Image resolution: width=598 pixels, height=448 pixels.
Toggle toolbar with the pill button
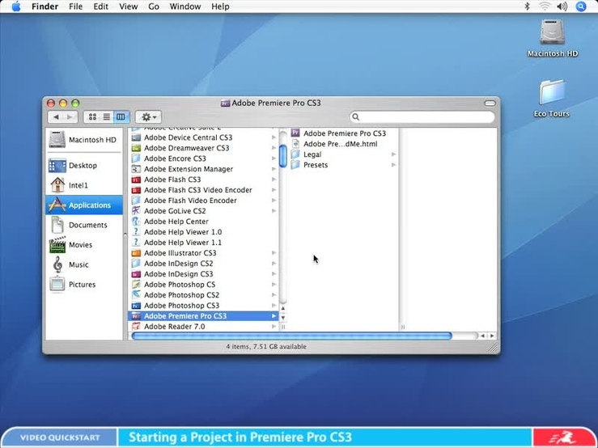click(x=490, y=104)
